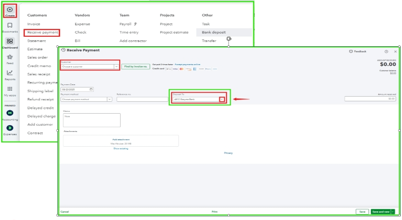Image resolution: width=402 pixels, height=220 pixels.
Task: Open the Privacy link
Action: [x=228, y=153]
